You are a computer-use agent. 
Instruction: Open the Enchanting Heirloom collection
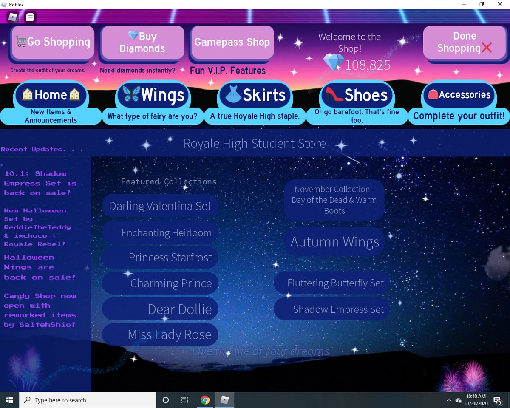[x=160, y=232]
